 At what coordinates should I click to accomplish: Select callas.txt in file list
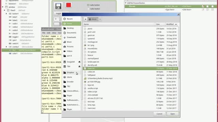(x=130, y=72)
